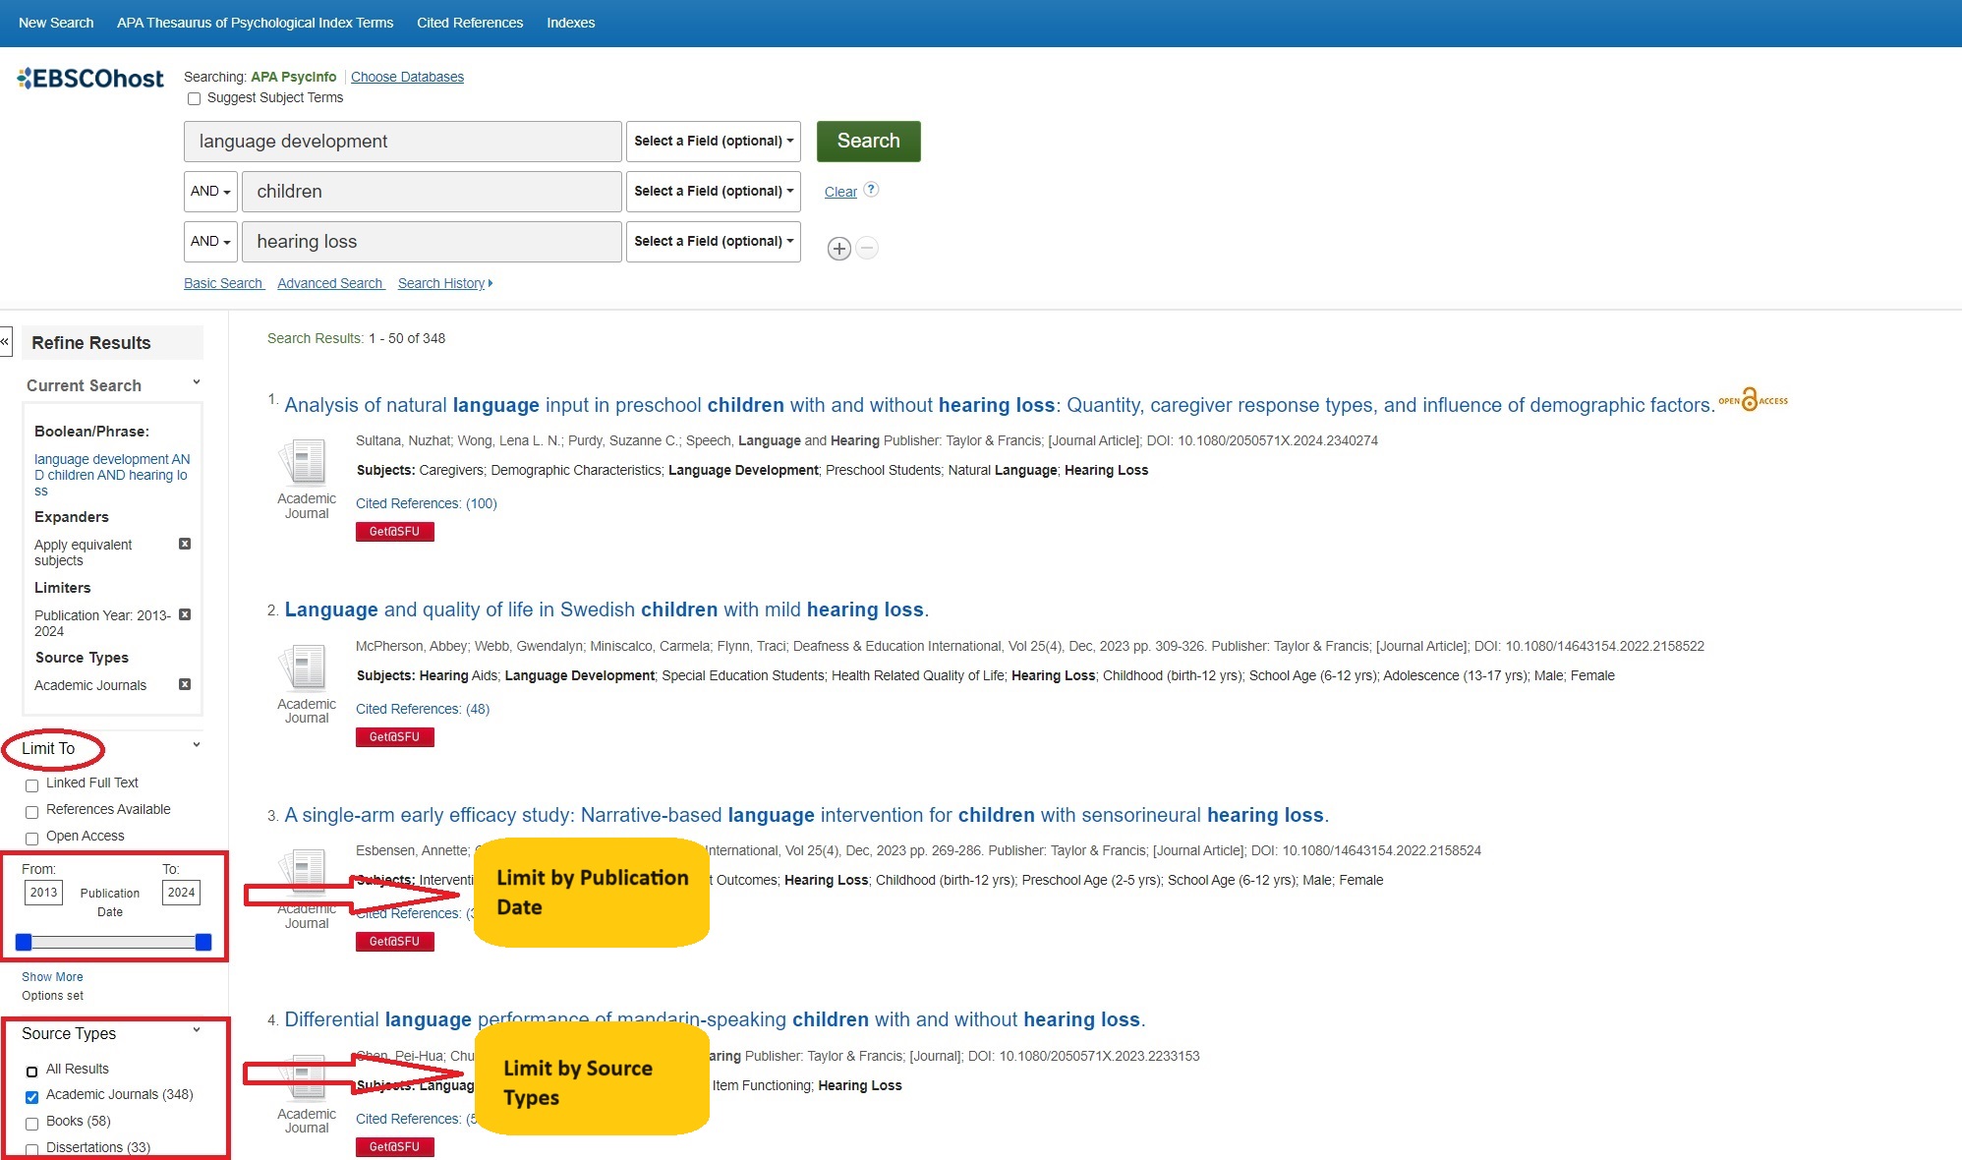Focus the language development search field

[403, 142]
